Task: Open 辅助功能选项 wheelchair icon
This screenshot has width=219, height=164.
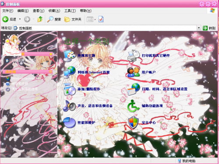Action: pyautogui.click(x=133, y=106)
